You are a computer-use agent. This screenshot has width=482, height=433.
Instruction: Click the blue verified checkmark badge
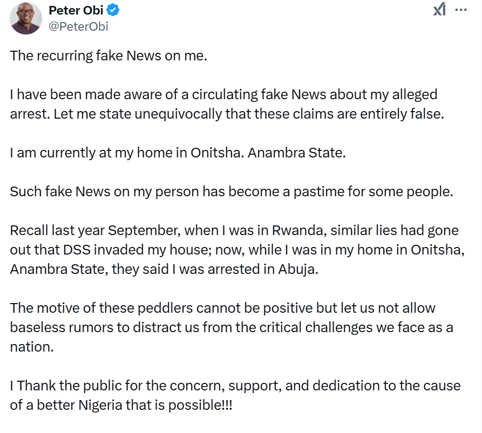coord(113,10)
